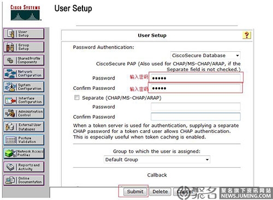Click 'Group to which the user is assigned:' text

point(157,151)
